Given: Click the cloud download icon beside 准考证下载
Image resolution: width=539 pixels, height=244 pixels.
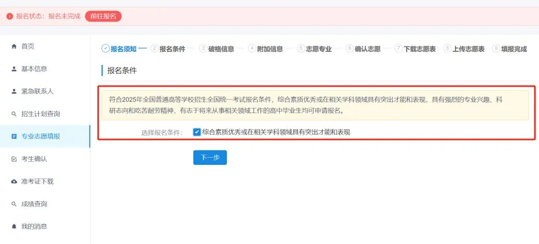Looking at the screenshot, I should click(x=14, y=181).
